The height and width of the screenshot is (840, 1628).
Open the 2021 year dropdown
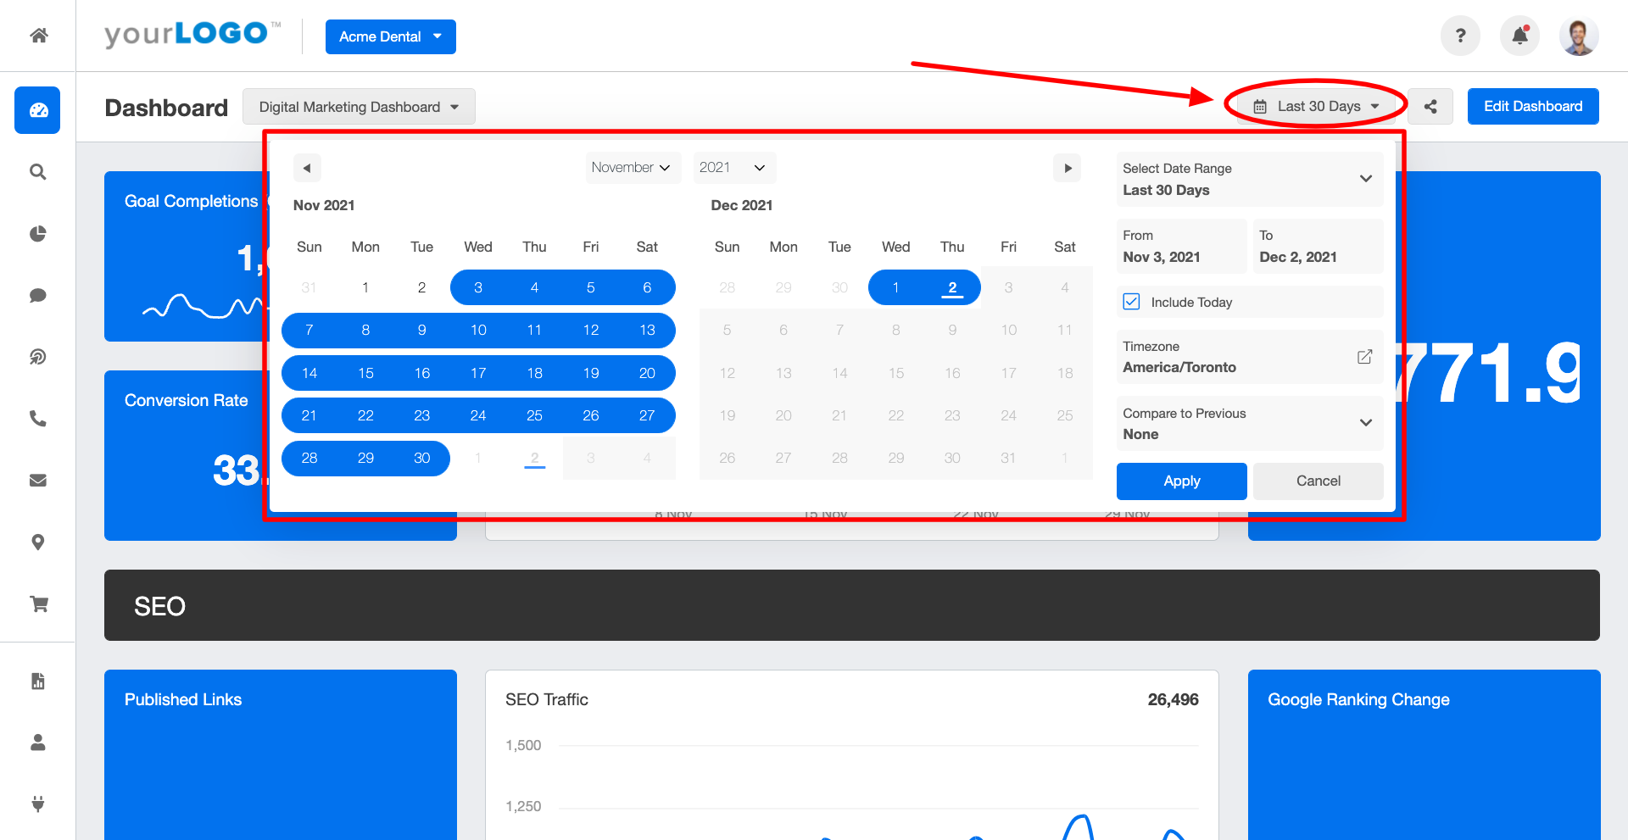[733, 168]
